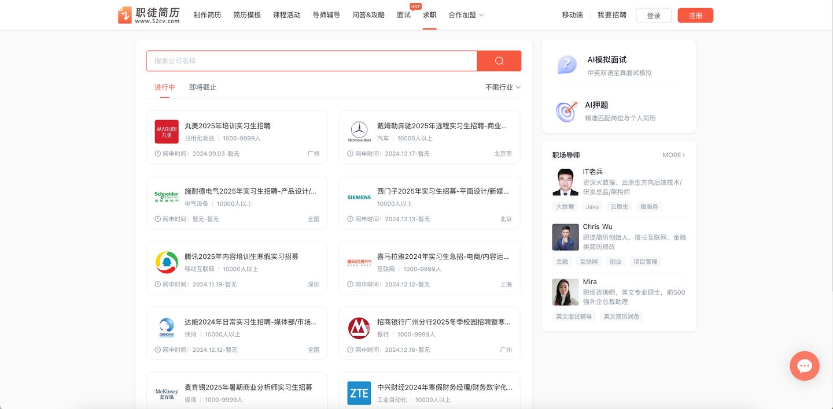Open 腾讯2025年内容培训生寒假实习招募 listing
833x409 pixels.
tap(241, 256)
